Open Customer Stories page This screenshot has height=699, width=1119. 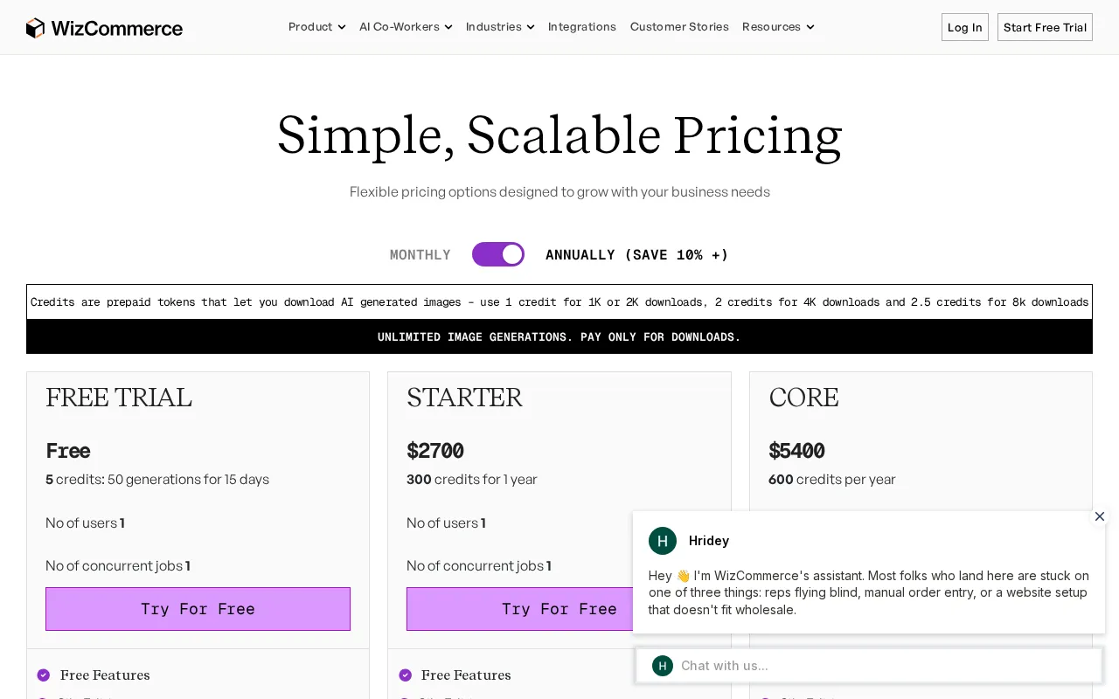[x=679, y=27]
